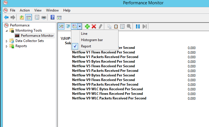The height and width of the screenshot is (127, 209).
Task: Click View Current Activity graph icon
Action: click(x=61, y=26)
